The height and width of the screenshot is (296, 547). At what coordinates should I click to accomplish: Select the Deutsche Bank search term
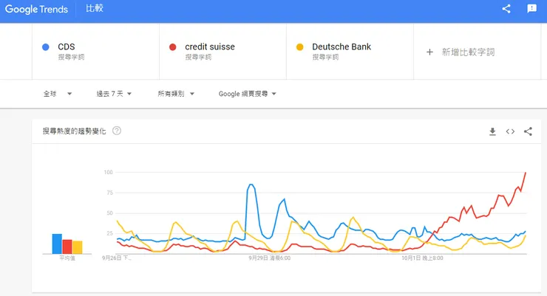tap(342, 47)
